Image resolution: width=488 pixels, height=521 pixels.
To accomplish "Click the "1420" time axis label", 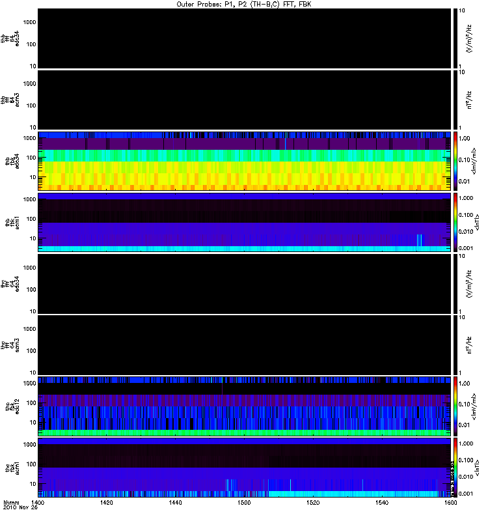I will 106,502.
